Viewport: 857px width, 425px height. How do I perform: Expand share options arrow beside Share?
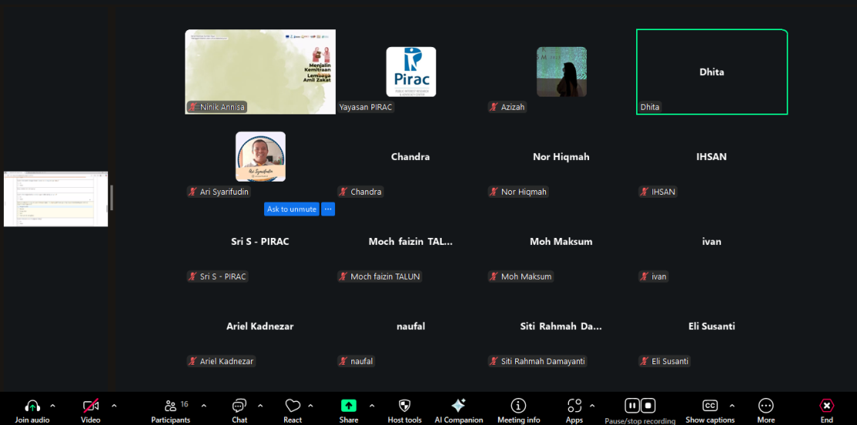coord(371,405)
